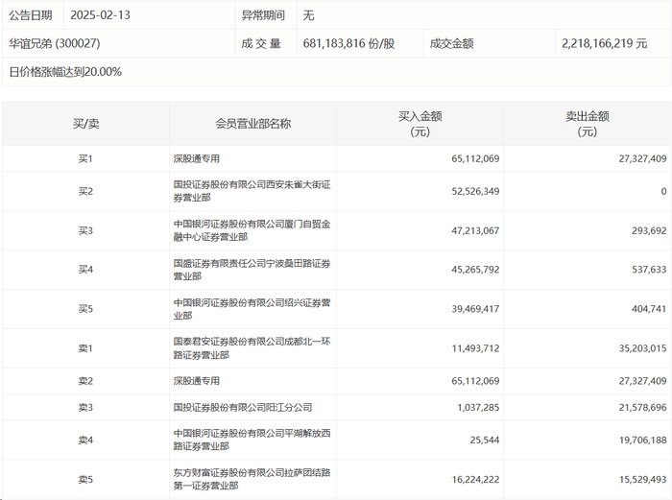Click the 买1 row label
This screenshot has height=500, width=672.
pos(85,158)
